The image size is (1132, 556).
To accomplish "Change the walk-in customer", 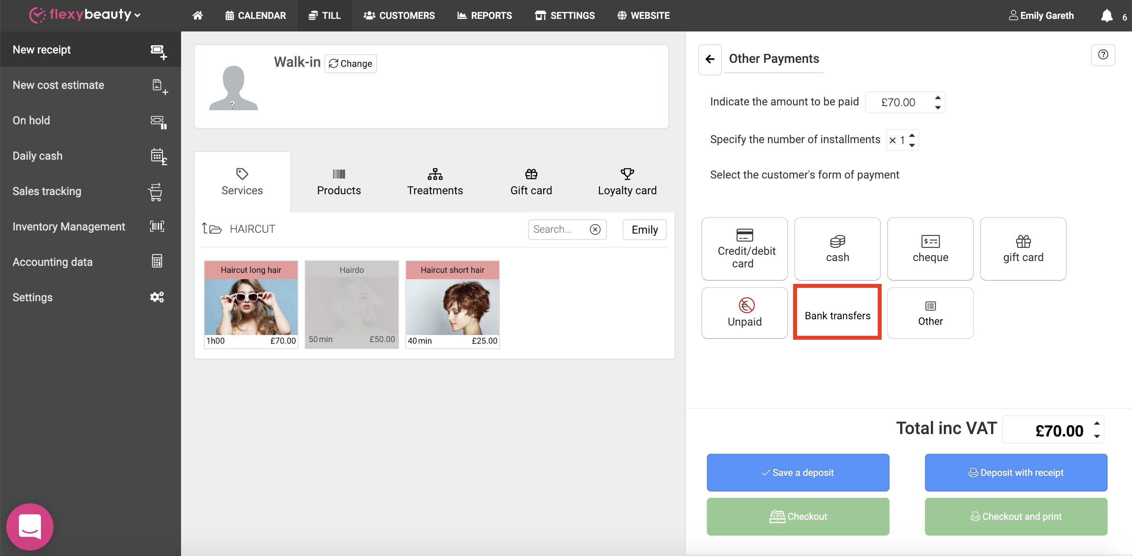I will 350,64.
